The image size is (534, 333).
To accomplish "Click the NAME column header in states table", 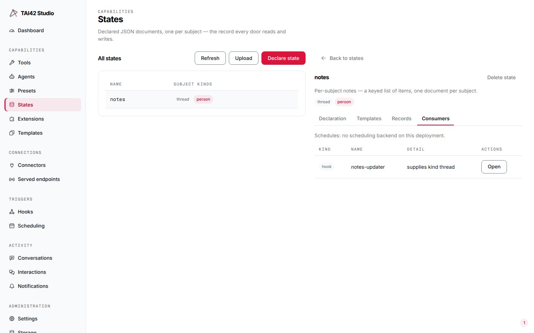I will pyautogui.click(x=116, y=84).
